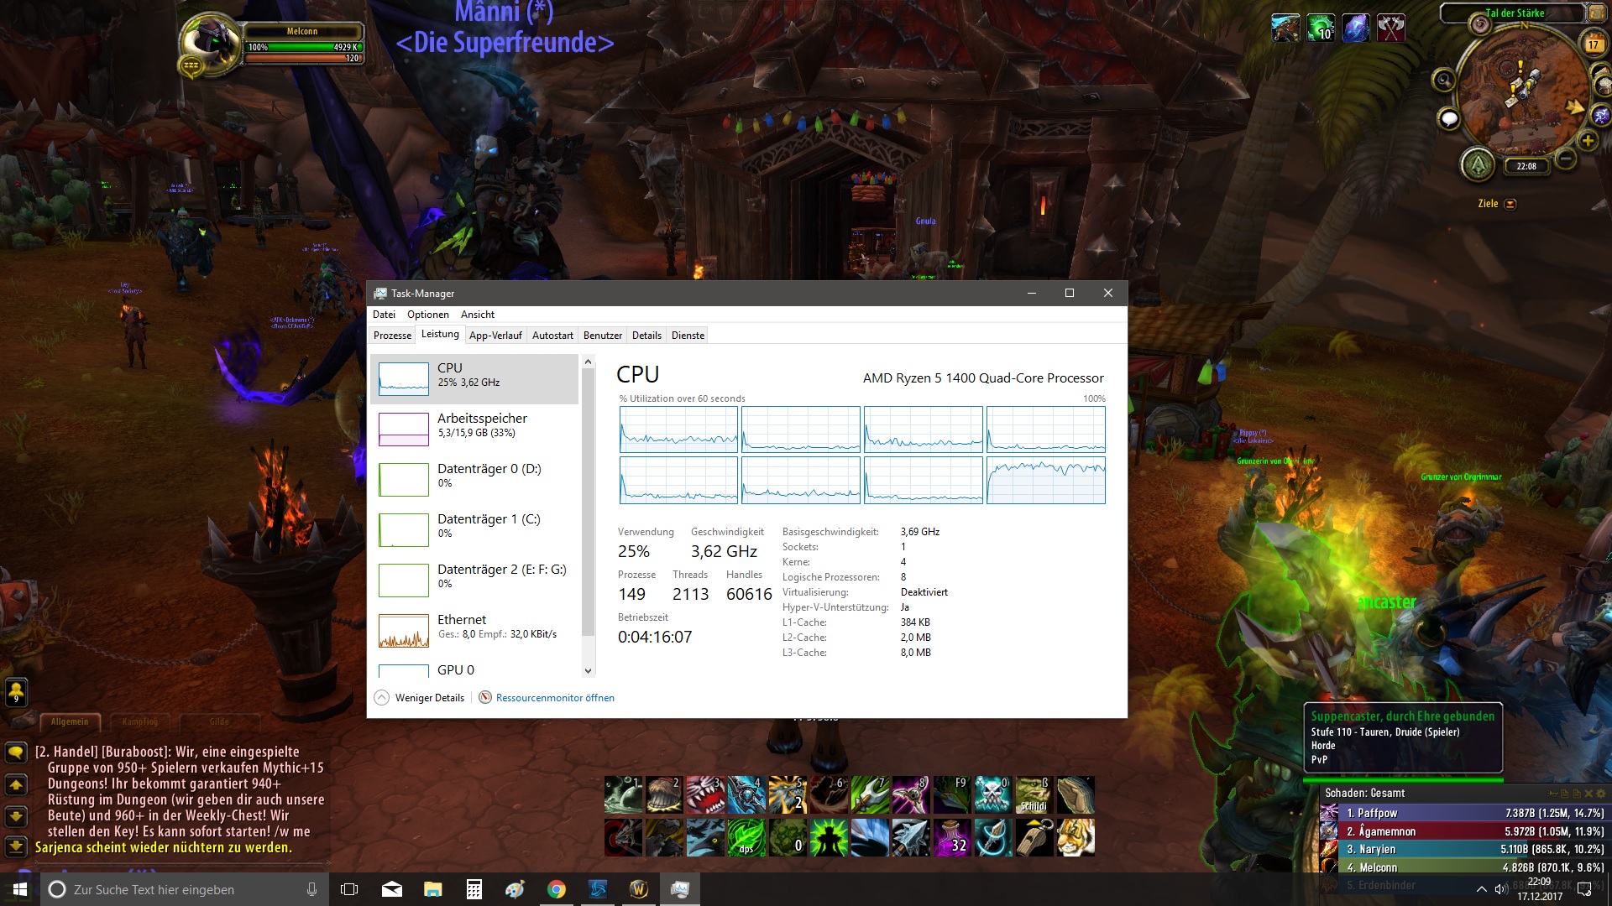Viewport: 1612px width, 906px height.
Task: Launch Google Chrome from the taskbar
Action: [557, 889]
